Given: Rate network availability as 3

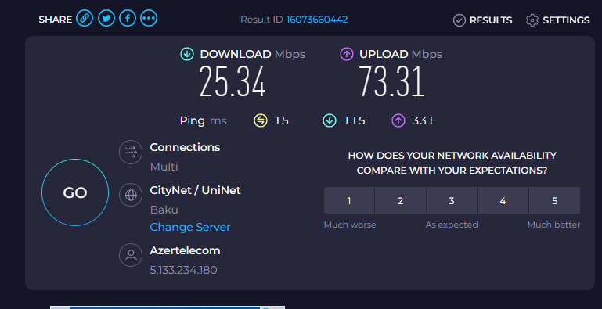Looking at the screenshot, I should point(452,200).
